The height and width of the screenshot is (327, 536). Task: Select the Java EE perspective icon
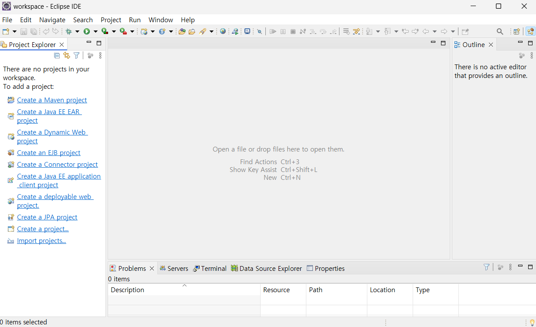(x=530, y=31)
